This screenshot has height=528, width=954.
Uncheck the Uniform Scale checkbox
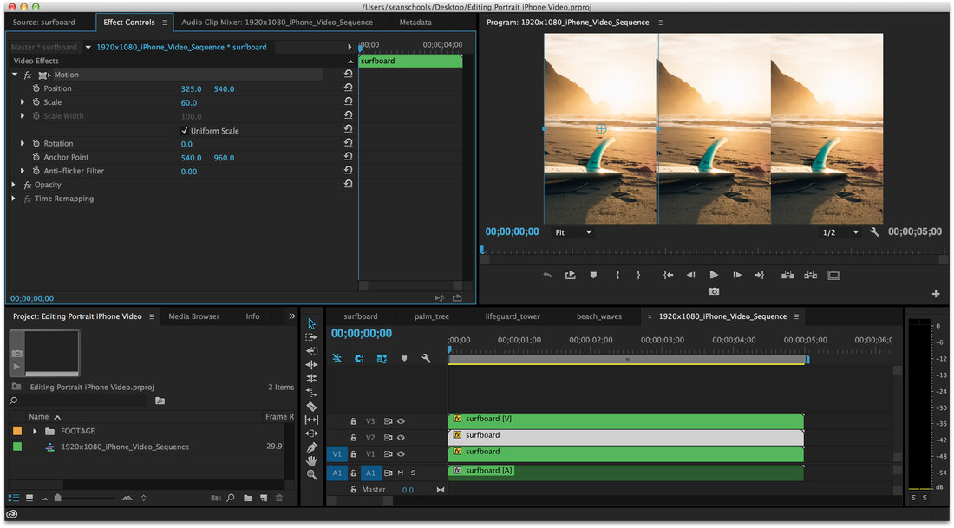(185, 131)
